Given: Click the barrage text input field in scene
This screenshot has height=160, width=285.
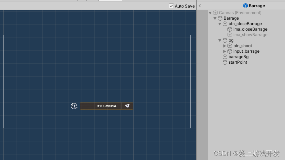Looking at the screenshot, I should (x=101, y=106).
